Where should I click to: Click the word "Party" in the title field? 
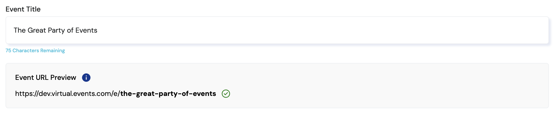pos(56,30)
